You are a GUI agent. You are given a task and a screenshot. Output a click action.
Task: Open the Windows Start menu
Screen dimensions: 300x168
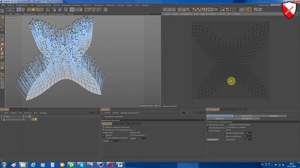[4, 165]
